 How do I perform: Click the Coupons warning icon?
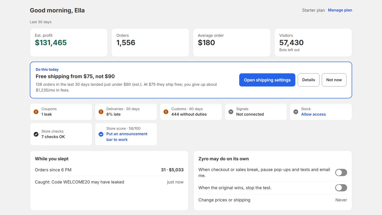pyautogui.click(x=36, y=112)
